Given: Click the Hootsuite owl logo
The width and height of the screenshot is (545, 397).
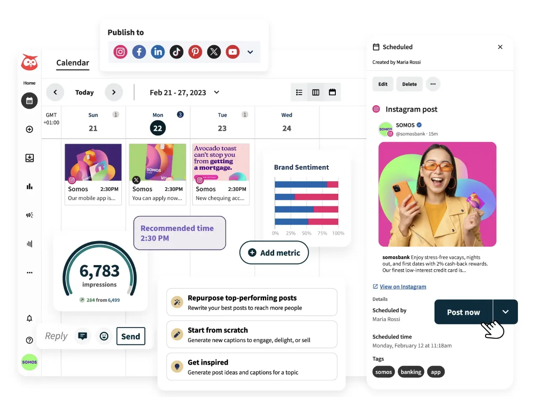Looking at the screenshot, I should pyautogui.click(x=30, y=62).
